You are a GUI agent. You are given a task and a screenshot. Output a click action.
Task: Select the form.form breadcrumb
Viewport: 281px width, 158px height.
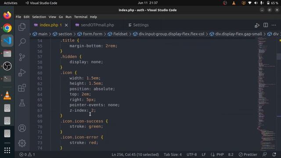pos(90,34)
